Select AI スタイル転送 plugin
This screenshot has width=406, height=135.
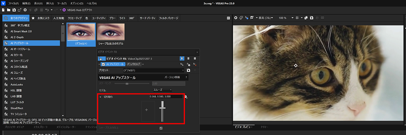[x=31, y=67]
